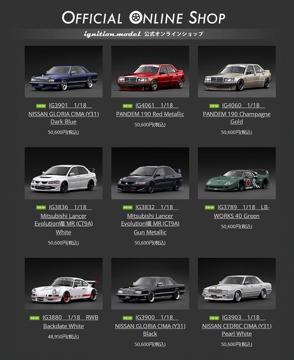Select the RWB Backdate white Porsche image

tap(64, 284)
